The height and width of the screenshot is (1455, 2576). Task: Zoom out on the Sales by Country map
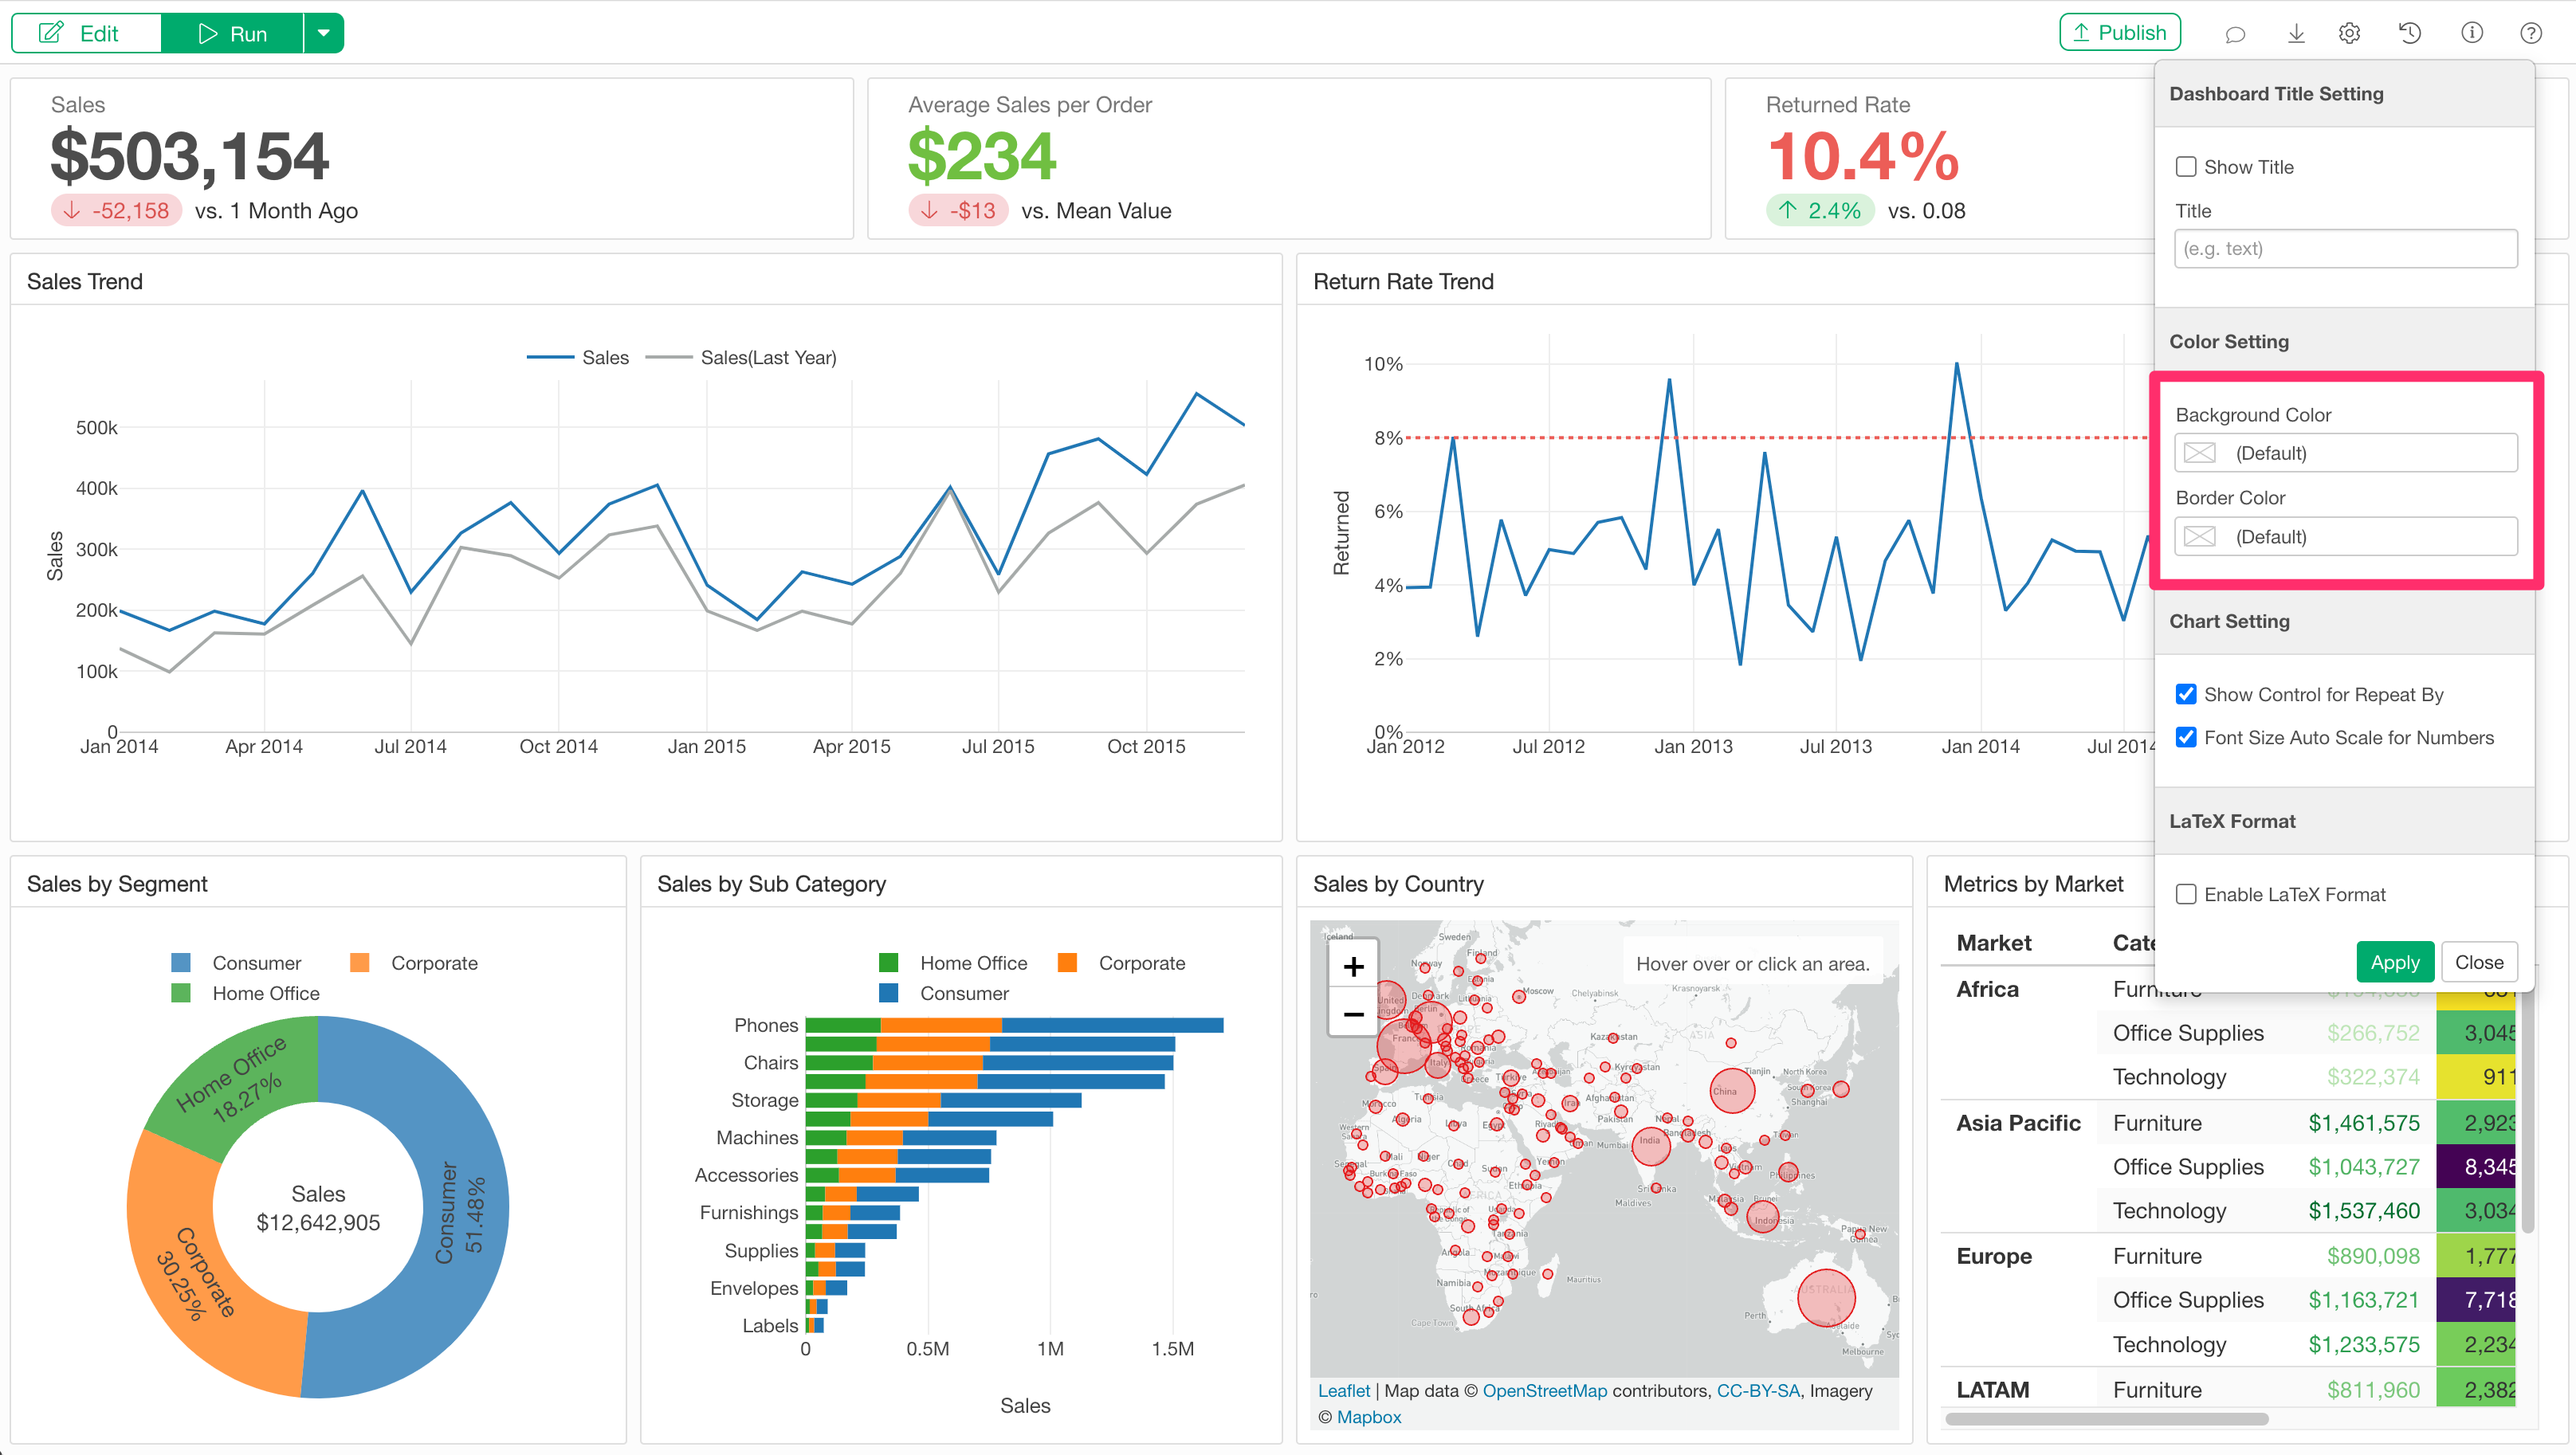click(x=1353, y=1014)
